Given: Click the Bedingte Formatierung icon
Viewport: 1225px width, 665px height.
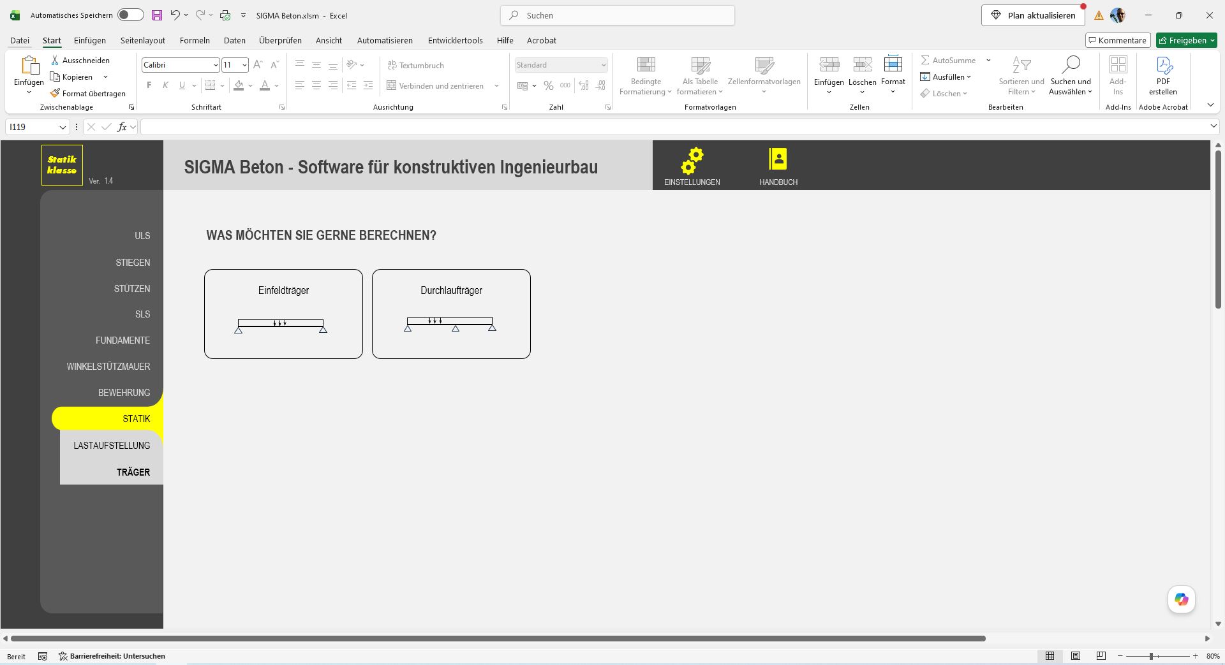Looking at the screenshot, I should coord(646,64).
